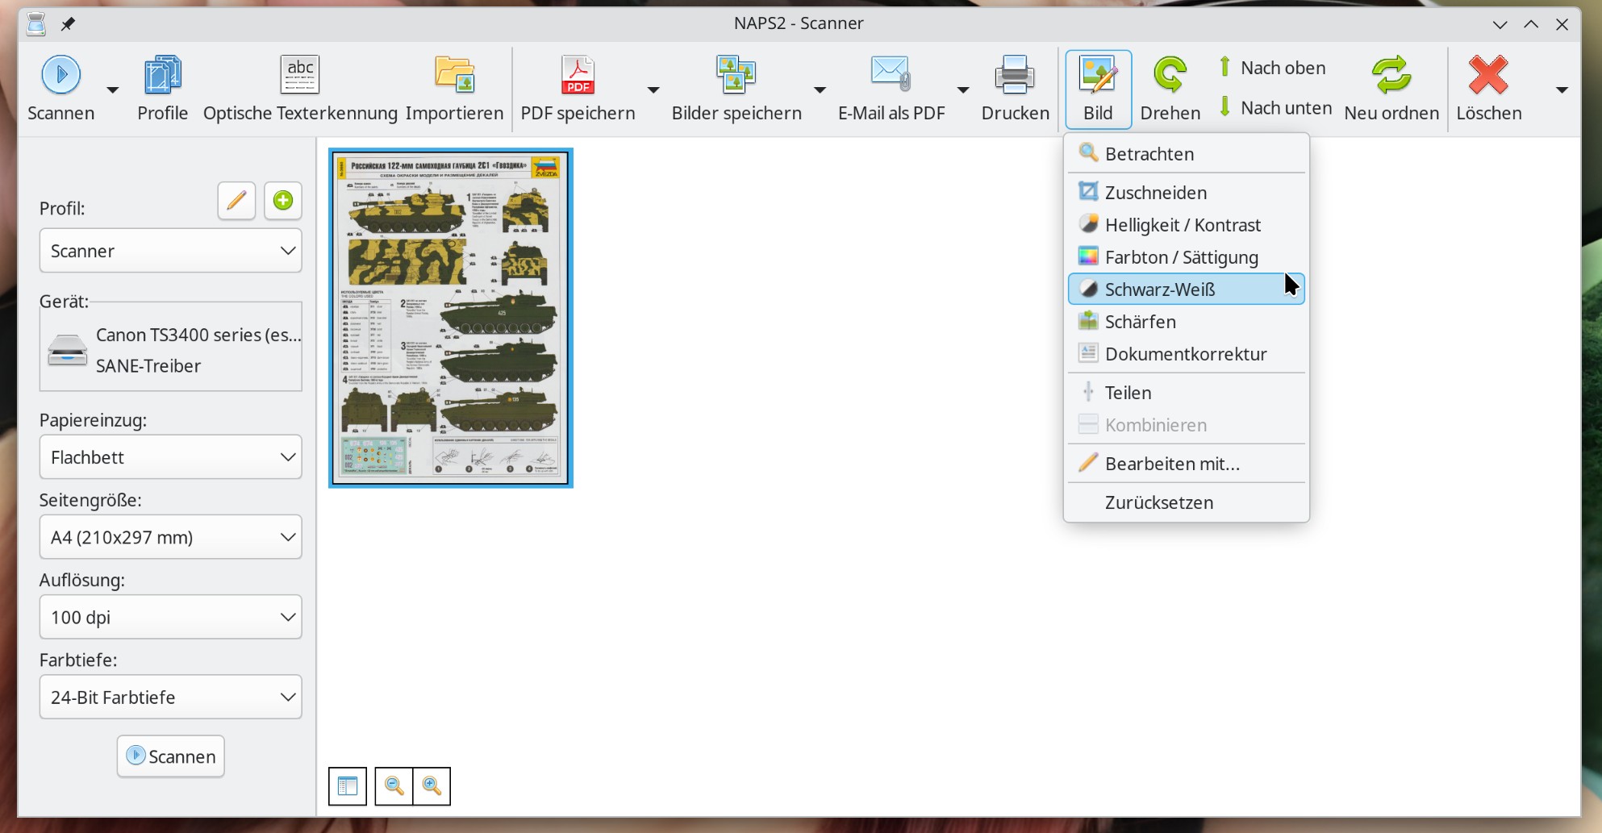
Task: Toggle the Bild toolbar menu button
Action: [1098, 89]
